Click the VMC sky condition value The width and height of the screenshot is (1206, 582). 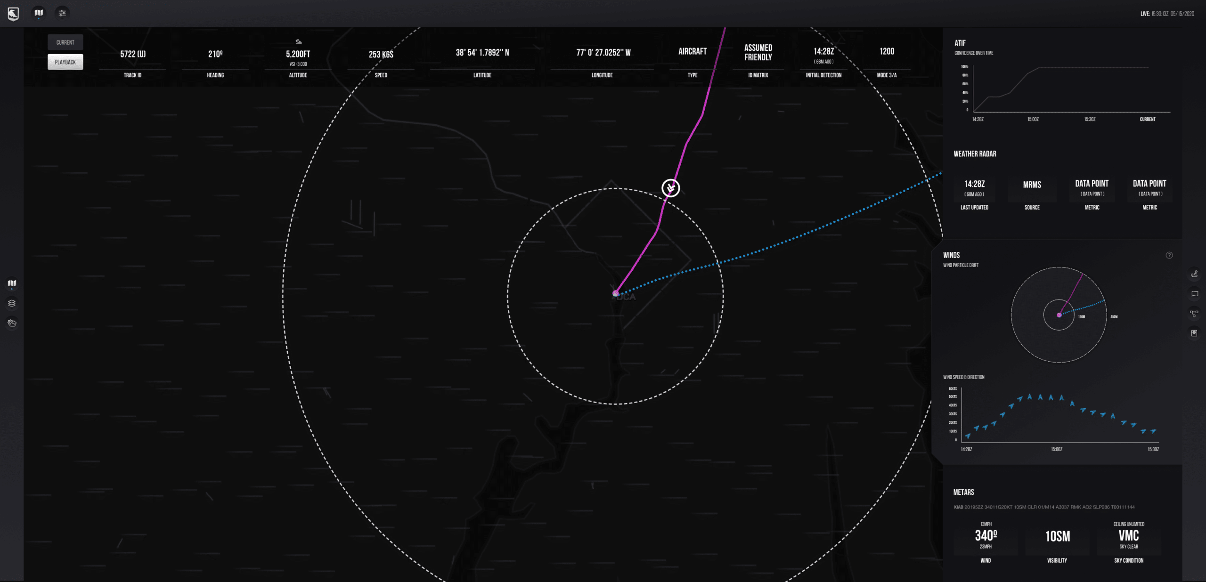coord(1129,536)
